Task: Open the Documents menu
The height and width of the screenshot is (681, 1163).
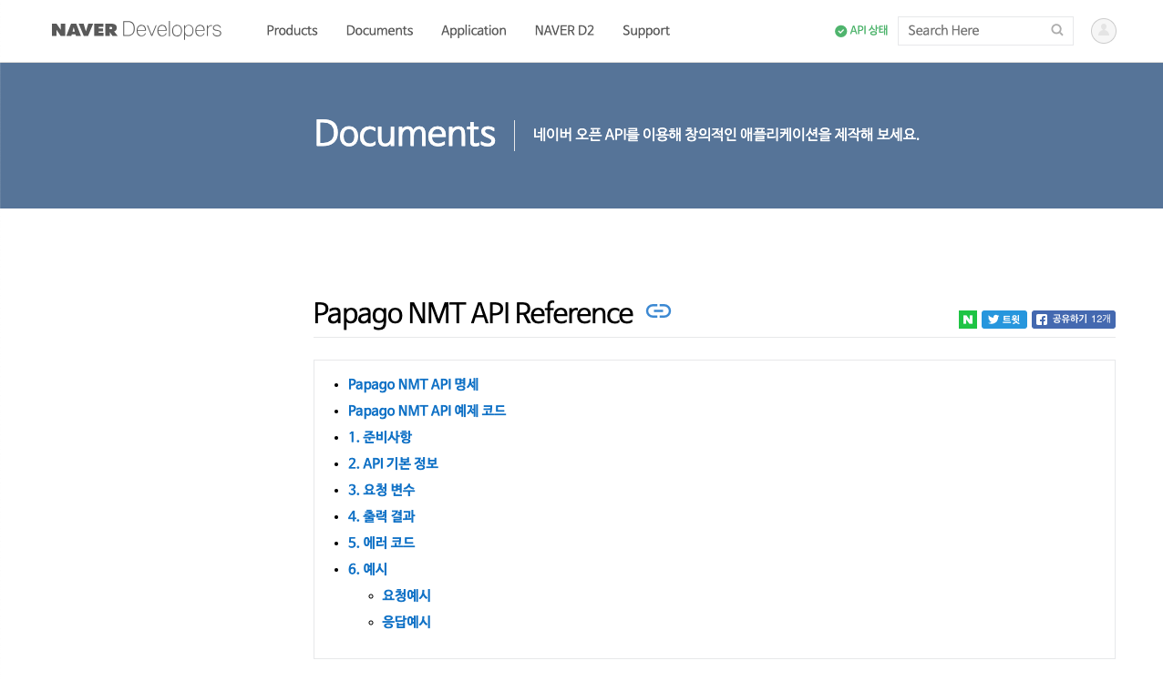Action: [379, 30]
